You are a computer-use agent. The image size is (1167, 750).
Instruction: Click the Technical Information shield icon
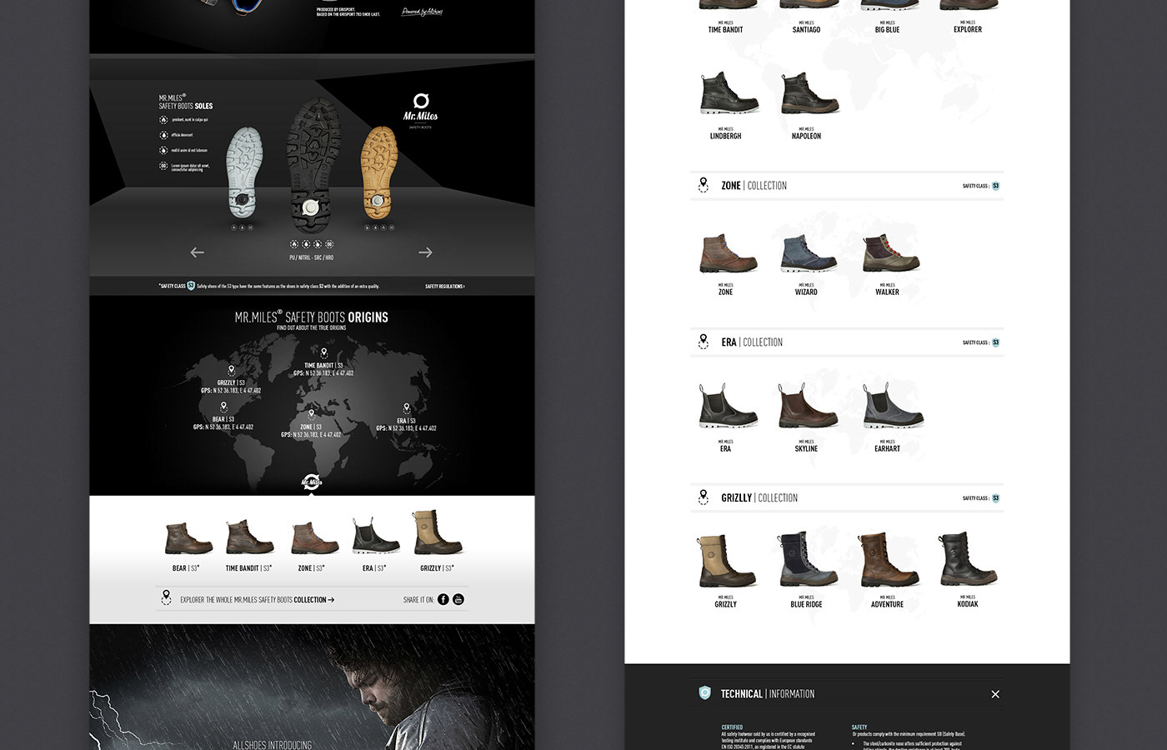click(705, 692)
